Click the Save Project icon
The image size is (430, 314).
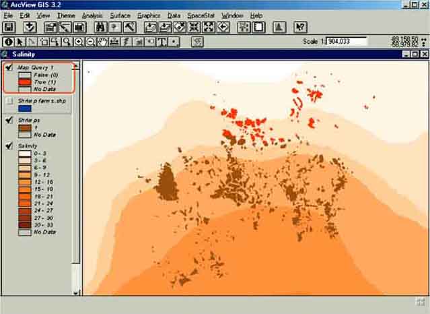click(x=9, y=28)
